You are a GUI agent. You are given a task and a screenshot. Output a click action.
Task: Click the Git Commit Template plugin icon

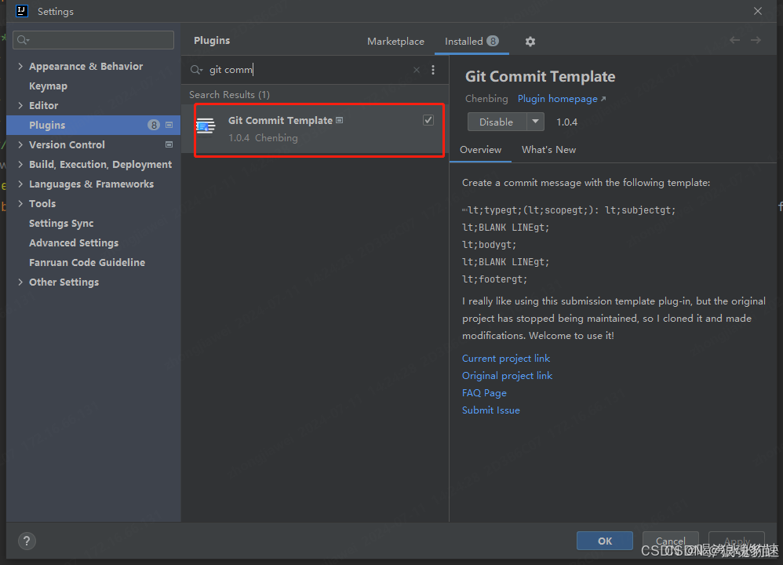pyautogui.click(x=206, y=126)
